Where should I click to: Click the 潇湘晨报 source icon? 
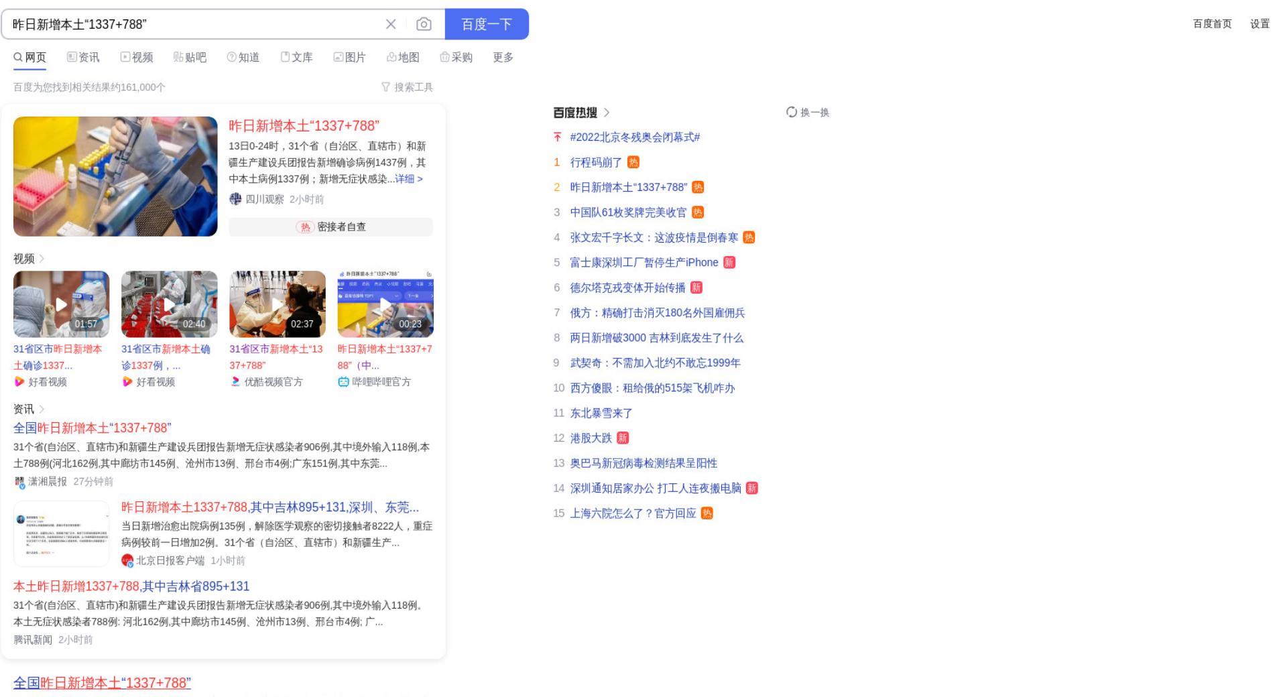19,482
